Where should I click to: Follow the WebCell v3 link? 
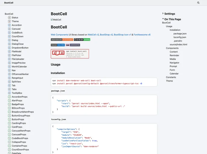coord(93,35)
